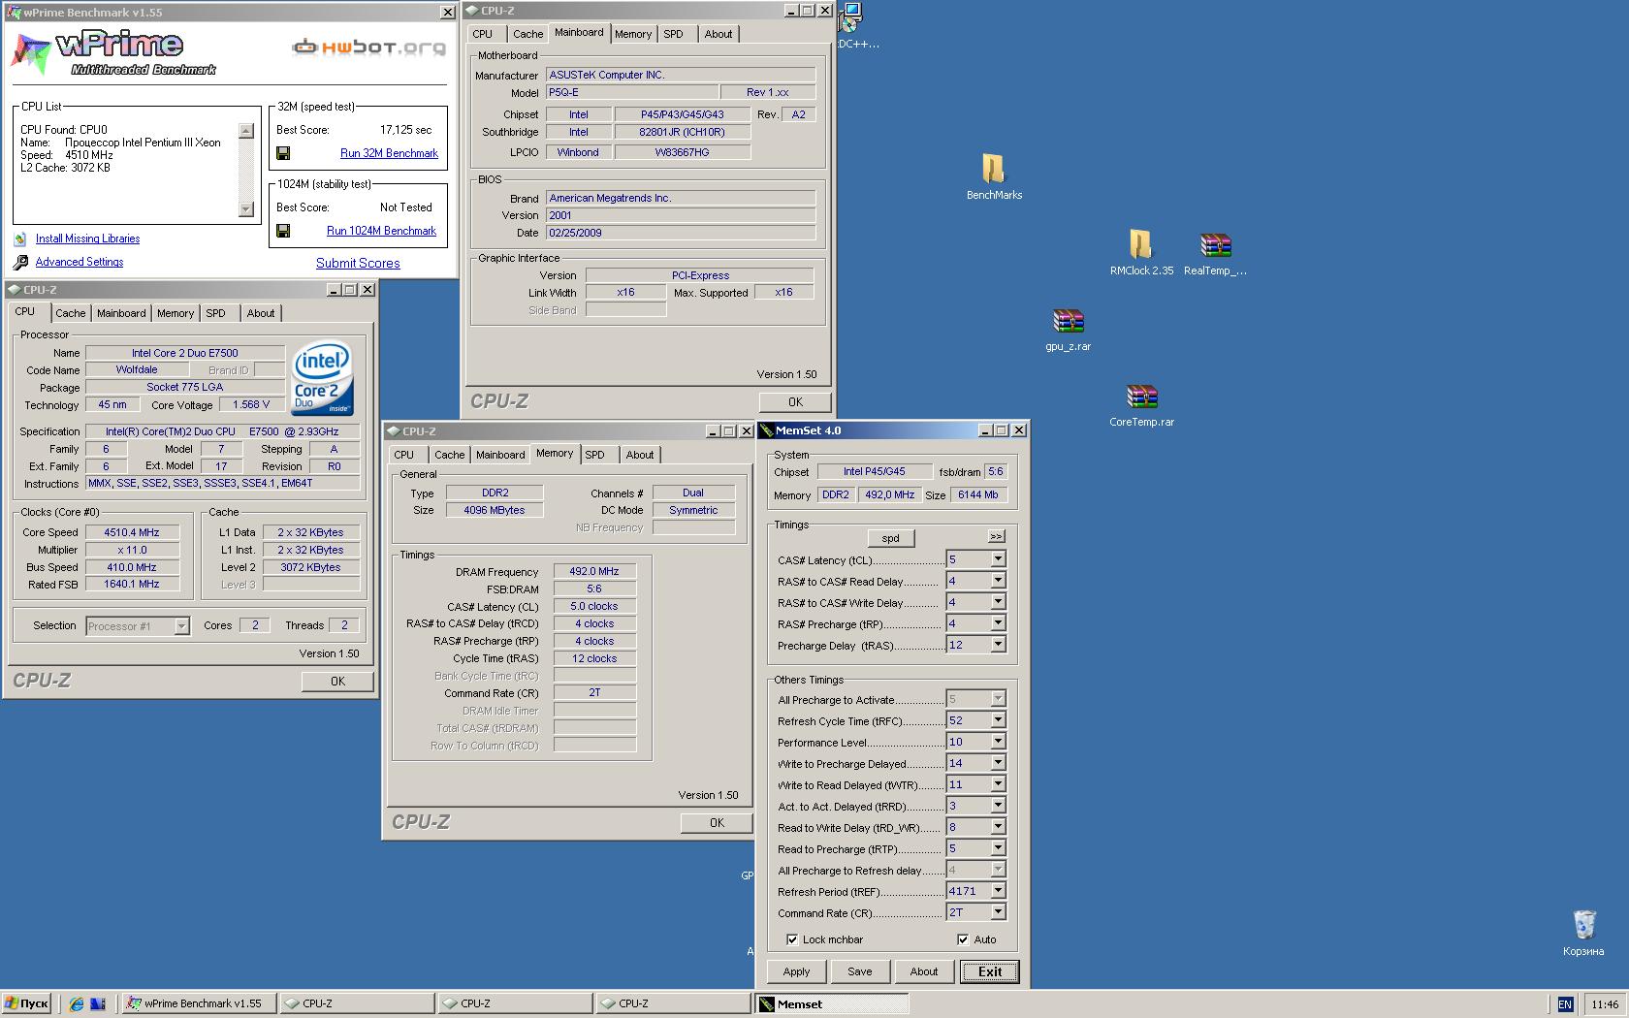Image resolution: width=1629 pixels, height=1018 pixels.
Task: Click scroll-up arrow in wPrime CPU List
Action: (x=246, y=131)
